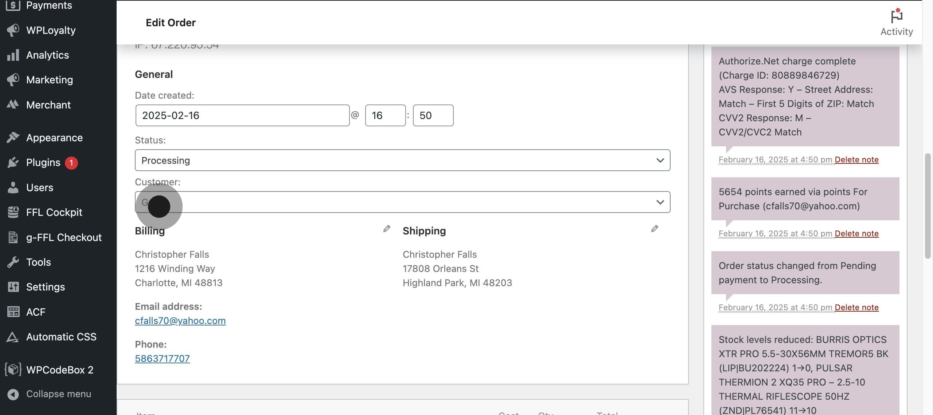Click the Shipping edit pencil icon
The image size is (933, 415).
pos(655,229)
